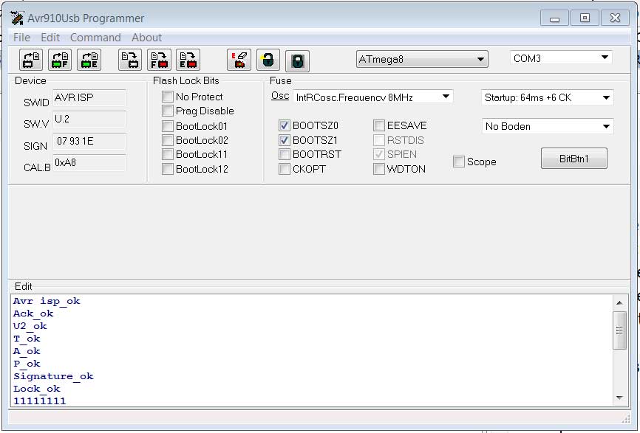The image size is (640, 433).
Task: Click the open padlock icon
Action: tap(268, 60)
